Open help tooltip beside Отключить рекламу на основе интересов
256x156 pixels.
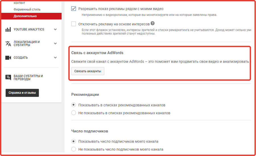click(152, 23)
